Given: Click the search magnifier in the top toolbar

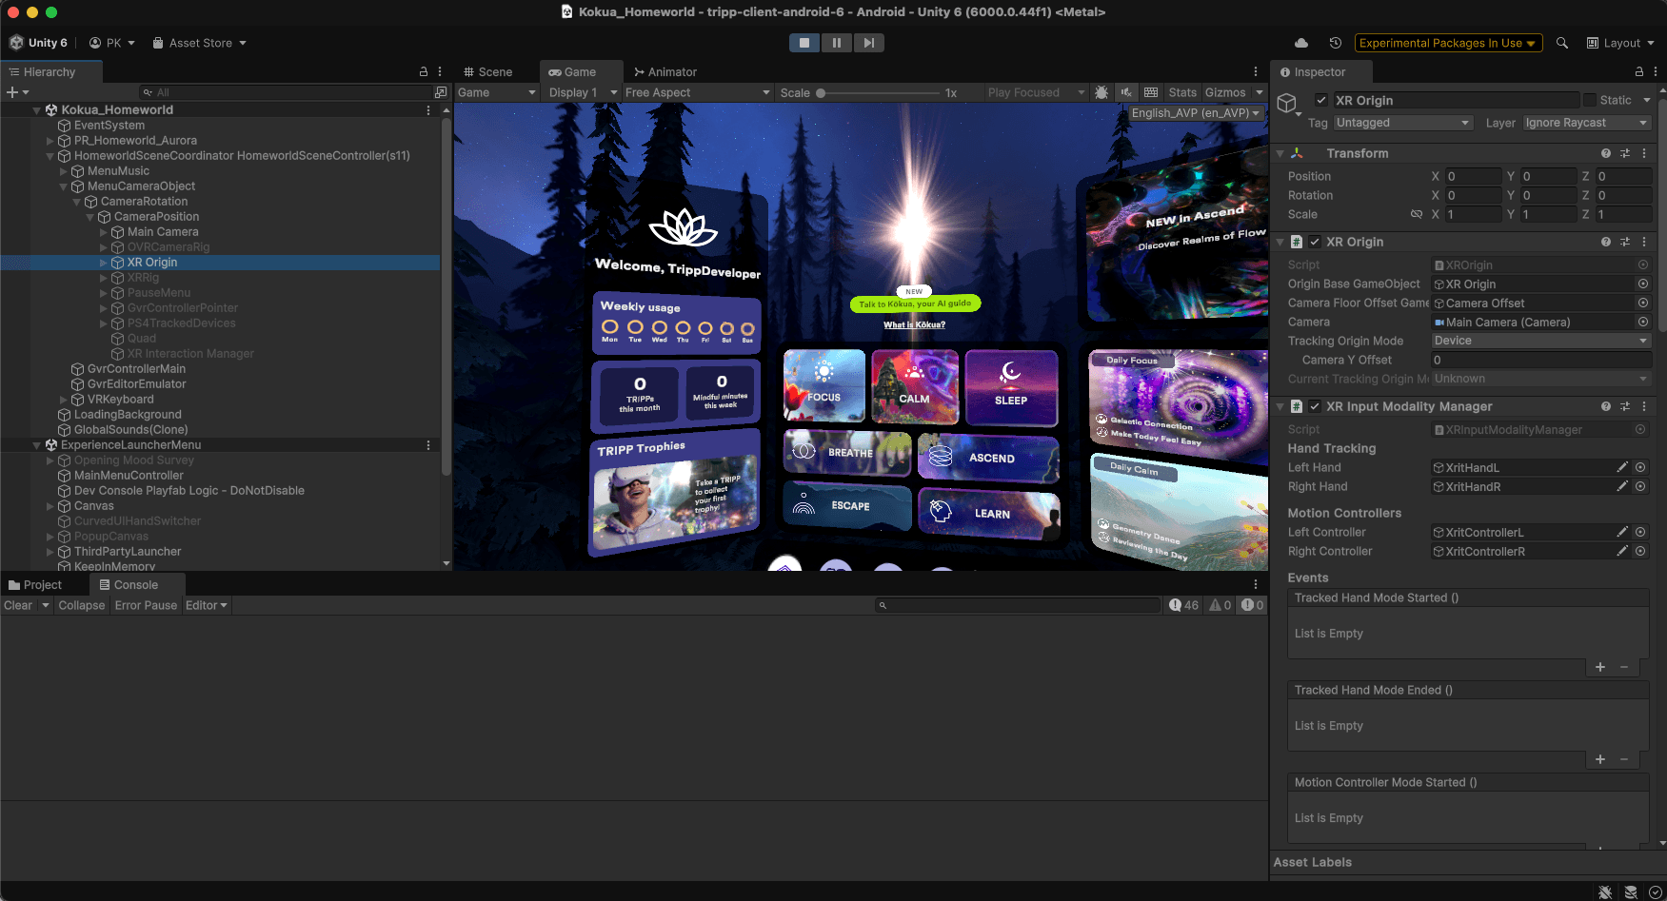Looking at the screenshot, I should pos(1562,43).
